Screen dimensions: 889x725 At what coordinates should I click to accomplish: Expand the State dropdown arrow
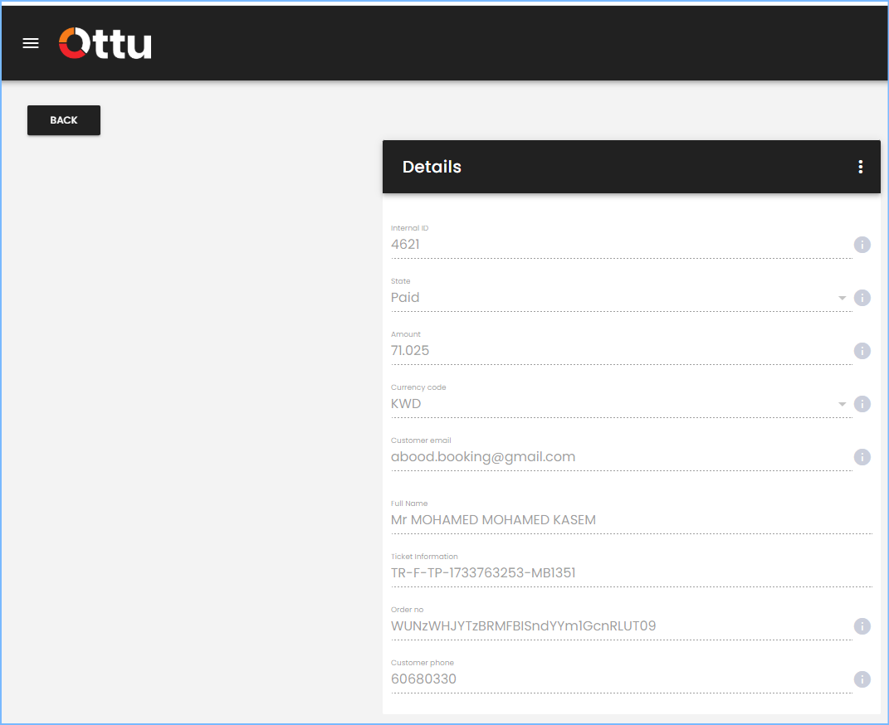click(x=842, y=298)
